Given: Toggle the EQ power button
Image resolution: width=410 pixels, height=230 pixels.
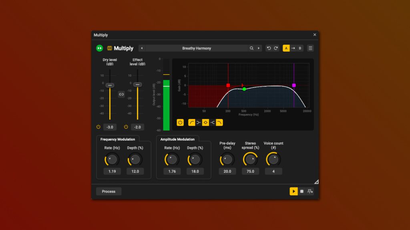Looking at the screenshot, I should (180, 123).
